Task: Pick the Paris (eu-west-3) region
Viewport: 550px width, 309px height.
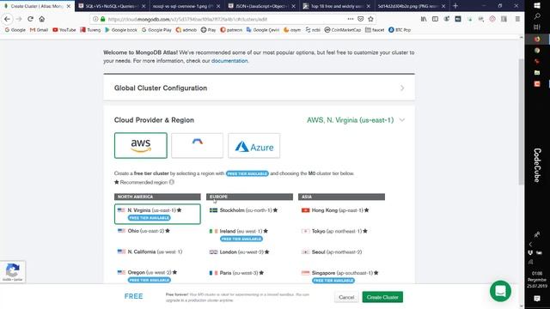Action: [x=236, y=273]
